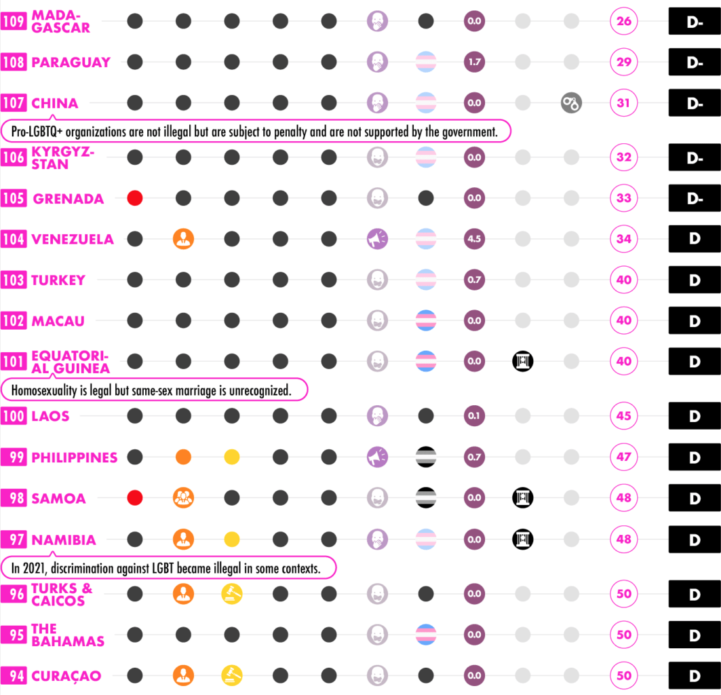Click Paraguay's 1.7 score badge
This screenshot has width=721, height=695.
pyautogui.click(x=475, y=62)
